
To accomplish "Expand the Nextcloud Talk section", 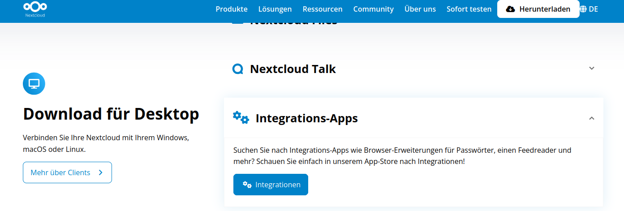I will pos(592,69).
